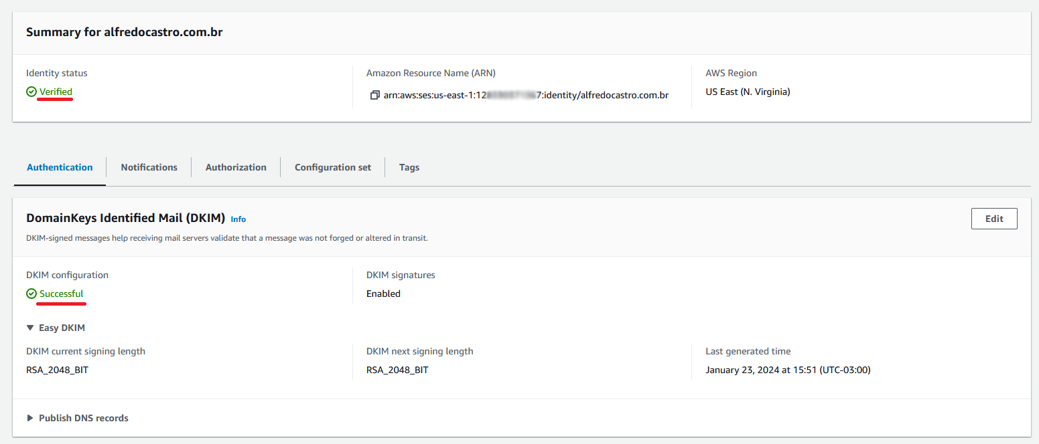
Task: Click the DKIM signatures label
Action: pos(401,275)
